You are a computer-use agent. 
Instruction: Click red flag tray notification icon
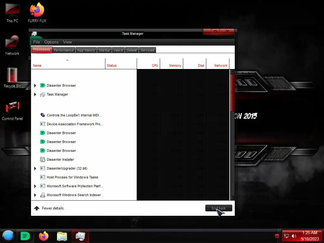(277, 236)
